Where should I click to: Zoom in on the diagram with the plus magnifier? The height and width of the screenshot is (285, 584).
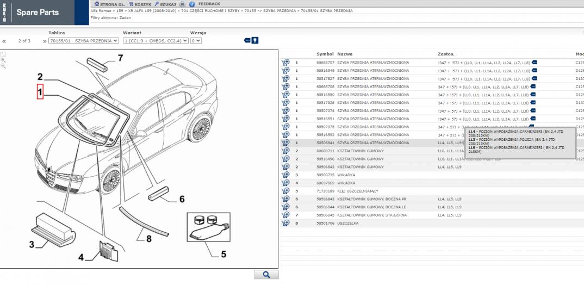3,60
